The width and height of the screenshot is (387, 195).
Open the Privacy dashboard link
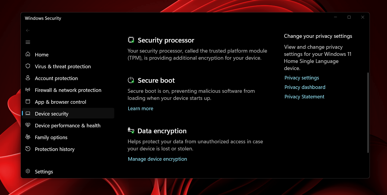(305, 87)
